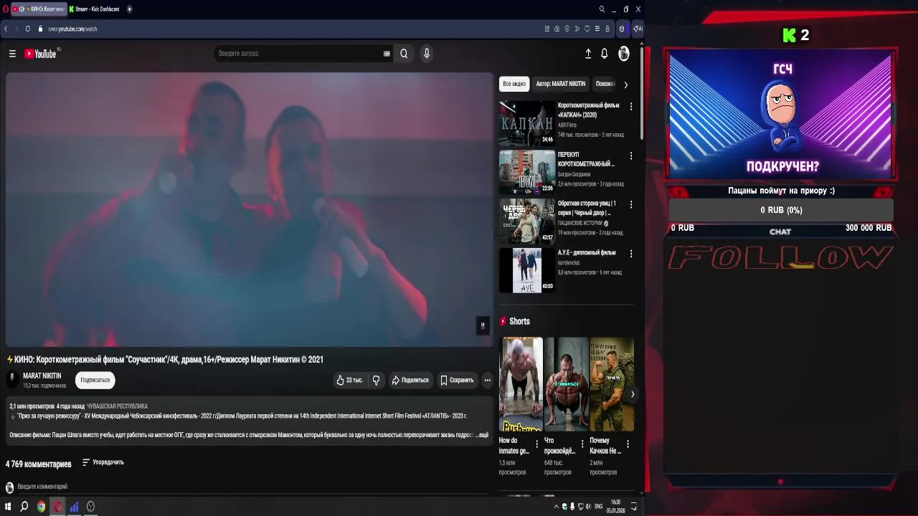Dislike the video
Image resolution: width=918 pixels, height=516 pixels.
pyautogui.click(x=376, y=381)
